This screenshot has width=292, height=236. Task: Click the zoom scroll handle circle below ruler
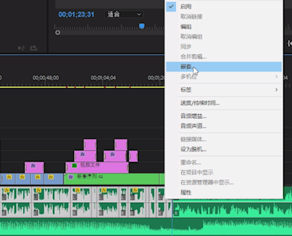58,33
